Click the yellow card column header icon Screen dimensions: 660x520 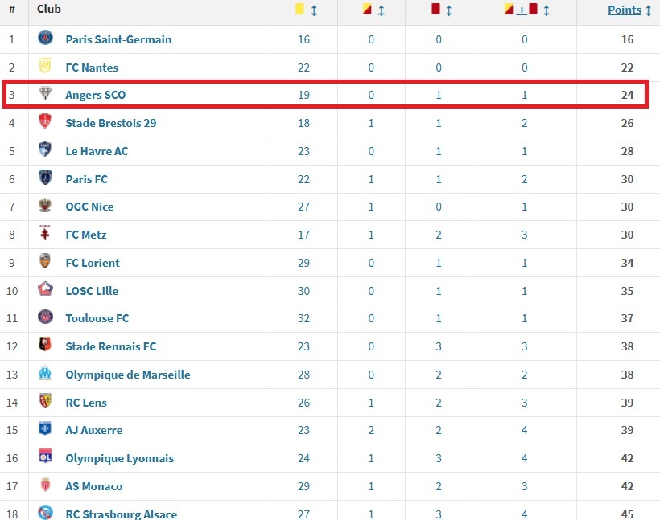[299, 10]
